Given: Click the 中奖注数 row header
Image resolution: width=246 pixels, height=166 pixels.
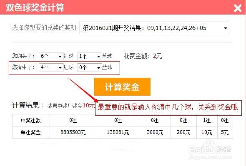Looking at the screenshot, I should tap(31, 120).
